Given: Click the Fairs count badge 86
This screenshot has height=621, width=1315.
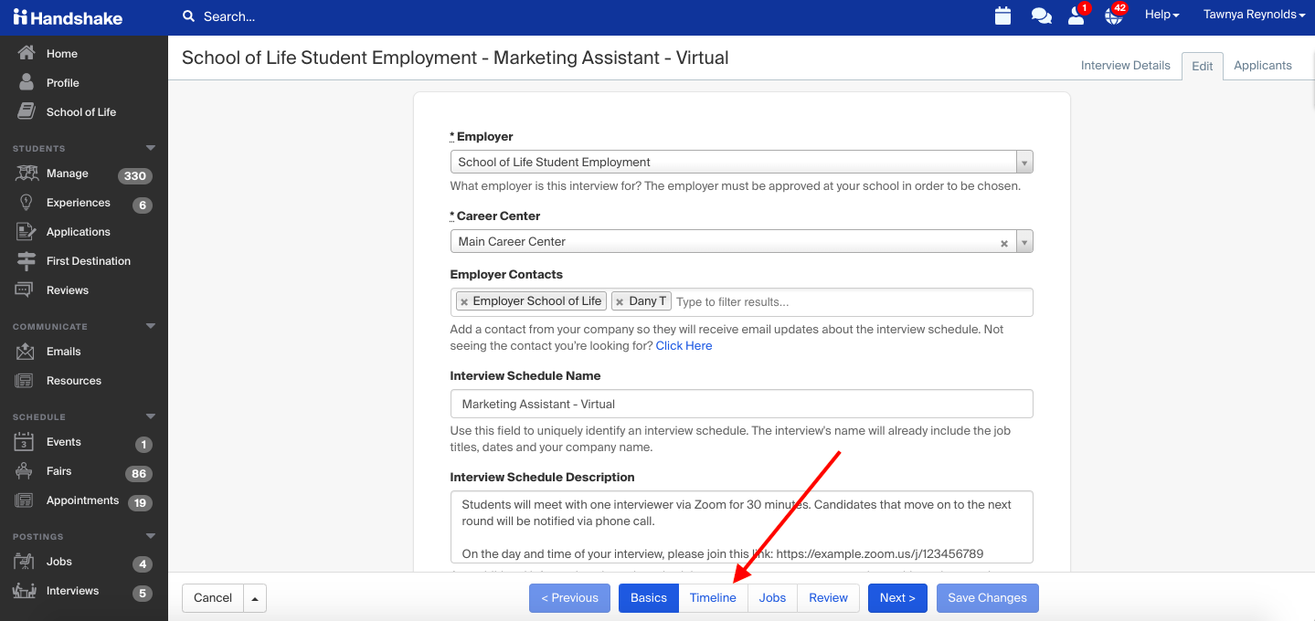Looking at the screenshot, I should (139, 474).
